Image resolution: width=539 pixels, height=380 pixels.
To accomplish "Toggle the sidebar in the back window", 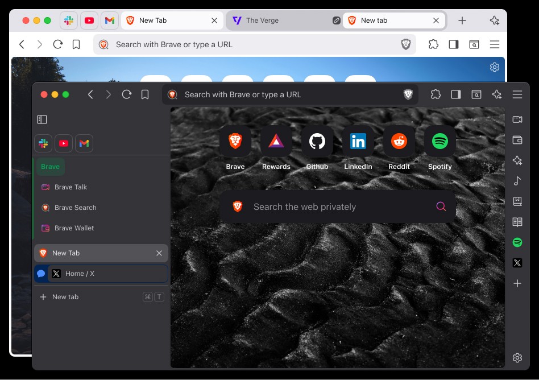I will pyautogui.click(x=454, y=44).
